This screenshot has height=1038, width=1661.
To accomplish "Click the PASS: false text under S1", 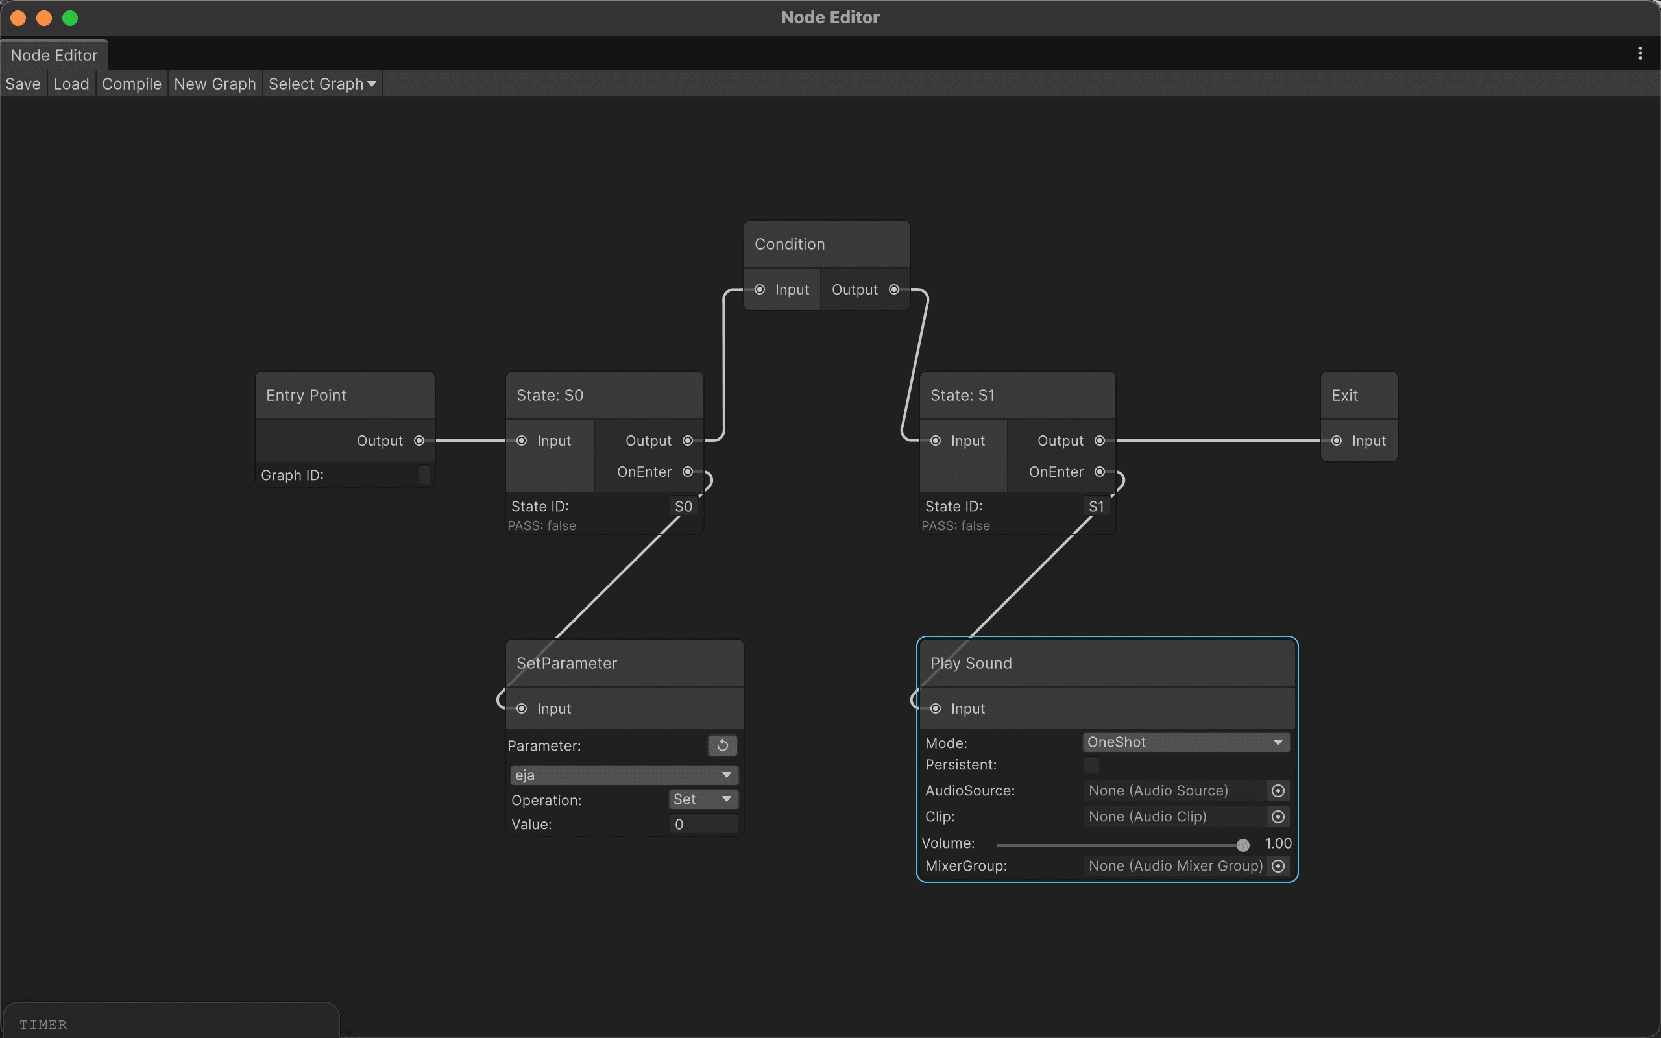I will 956,526.
